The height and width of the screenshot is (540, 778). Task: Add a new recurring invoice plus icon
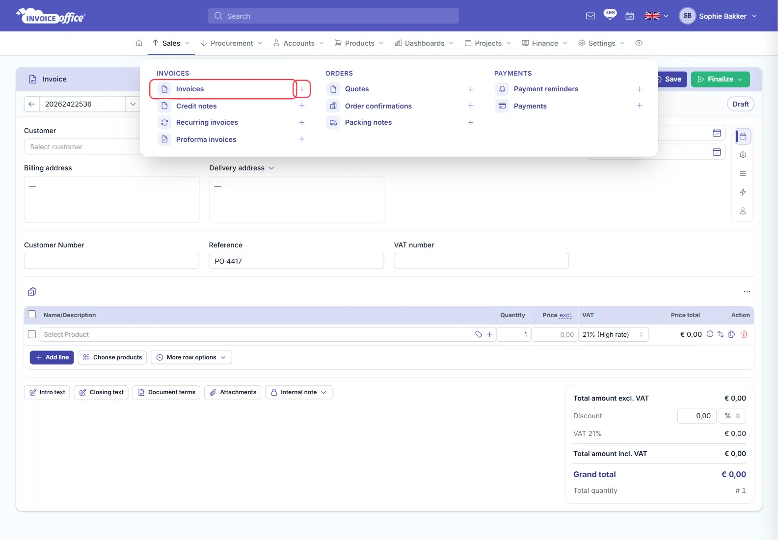coord(302,122)
